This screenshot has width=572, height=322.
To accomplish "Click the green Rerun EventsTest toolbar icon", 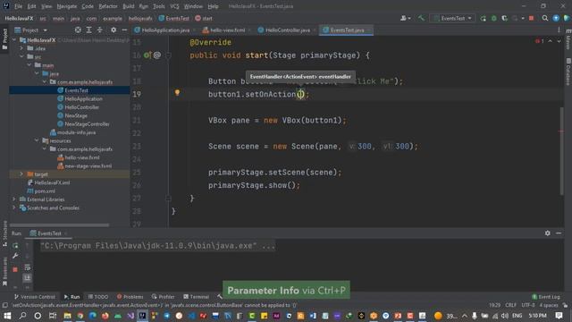I will [483, 18].
